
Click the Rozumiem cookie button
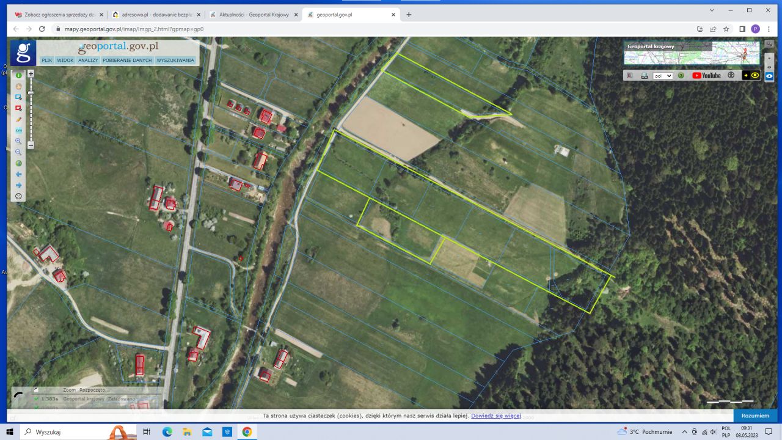(x=755, y=416)
